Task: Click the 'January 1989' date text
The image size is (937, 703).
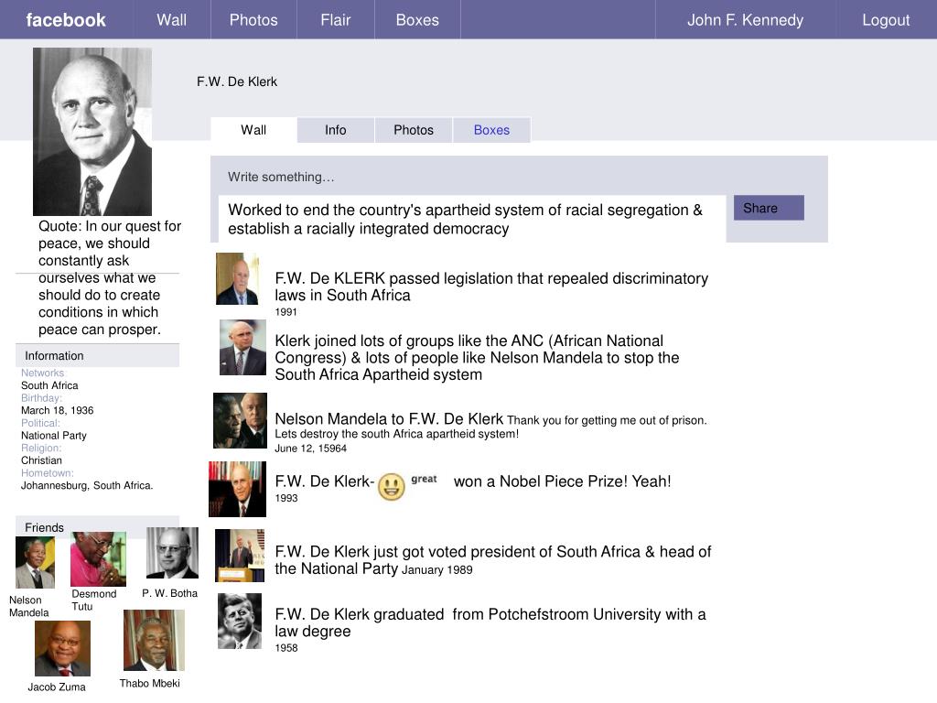Action: (x=436, y=569)
